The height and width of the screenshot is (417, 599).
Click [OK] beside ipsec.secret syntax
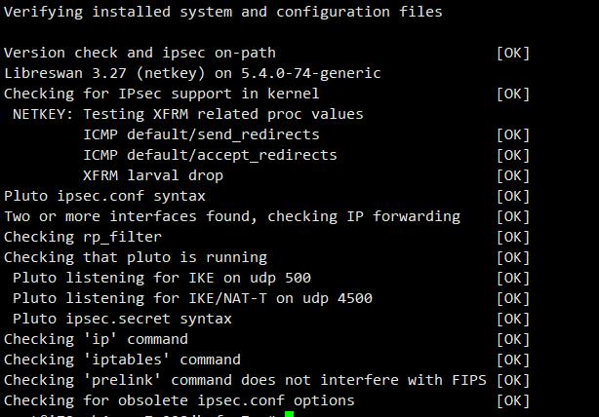(513, 319)
